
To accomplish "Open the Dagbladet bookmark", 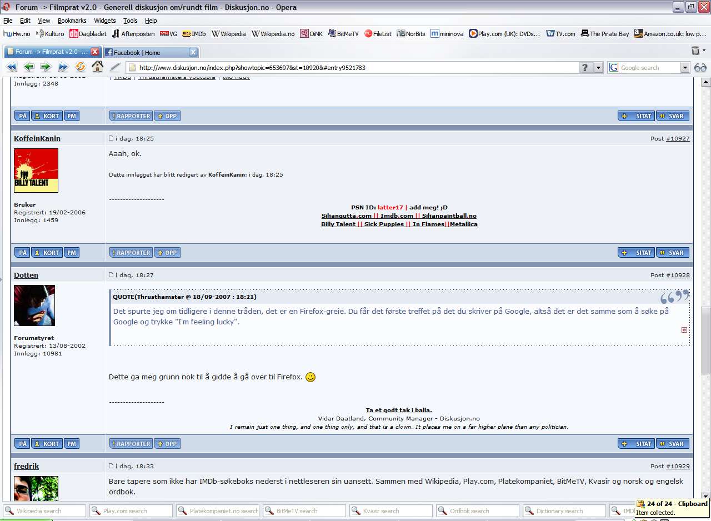I will tap(88, 33).
